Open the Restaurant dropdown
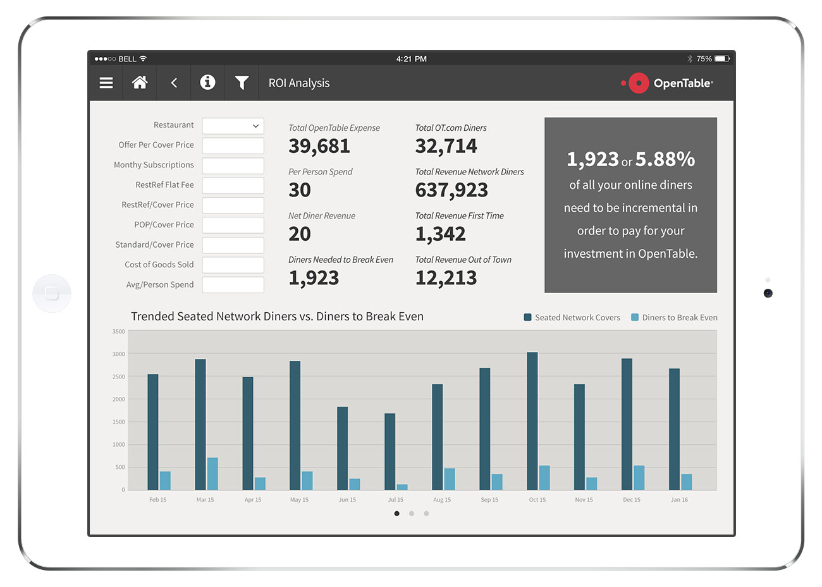 coord(233,126)
